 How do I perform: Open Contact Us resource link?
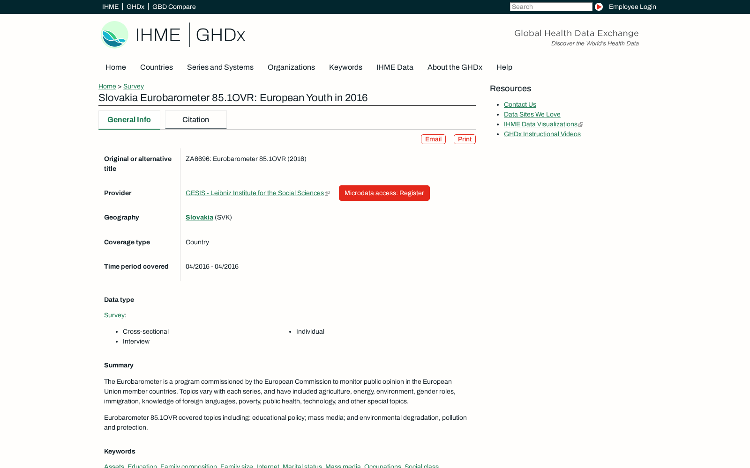[520, 104]
